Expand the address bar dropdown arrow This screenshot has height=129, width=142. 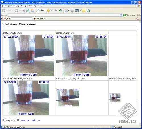[121, 15]
